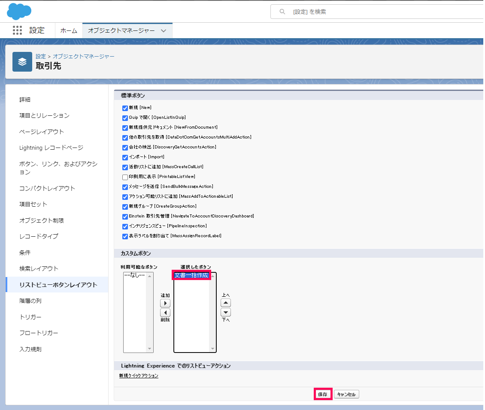The image size is (485, 410).
Task: Toggle 活動リストに追加 checkbox
Action: [x=125, y=167]
